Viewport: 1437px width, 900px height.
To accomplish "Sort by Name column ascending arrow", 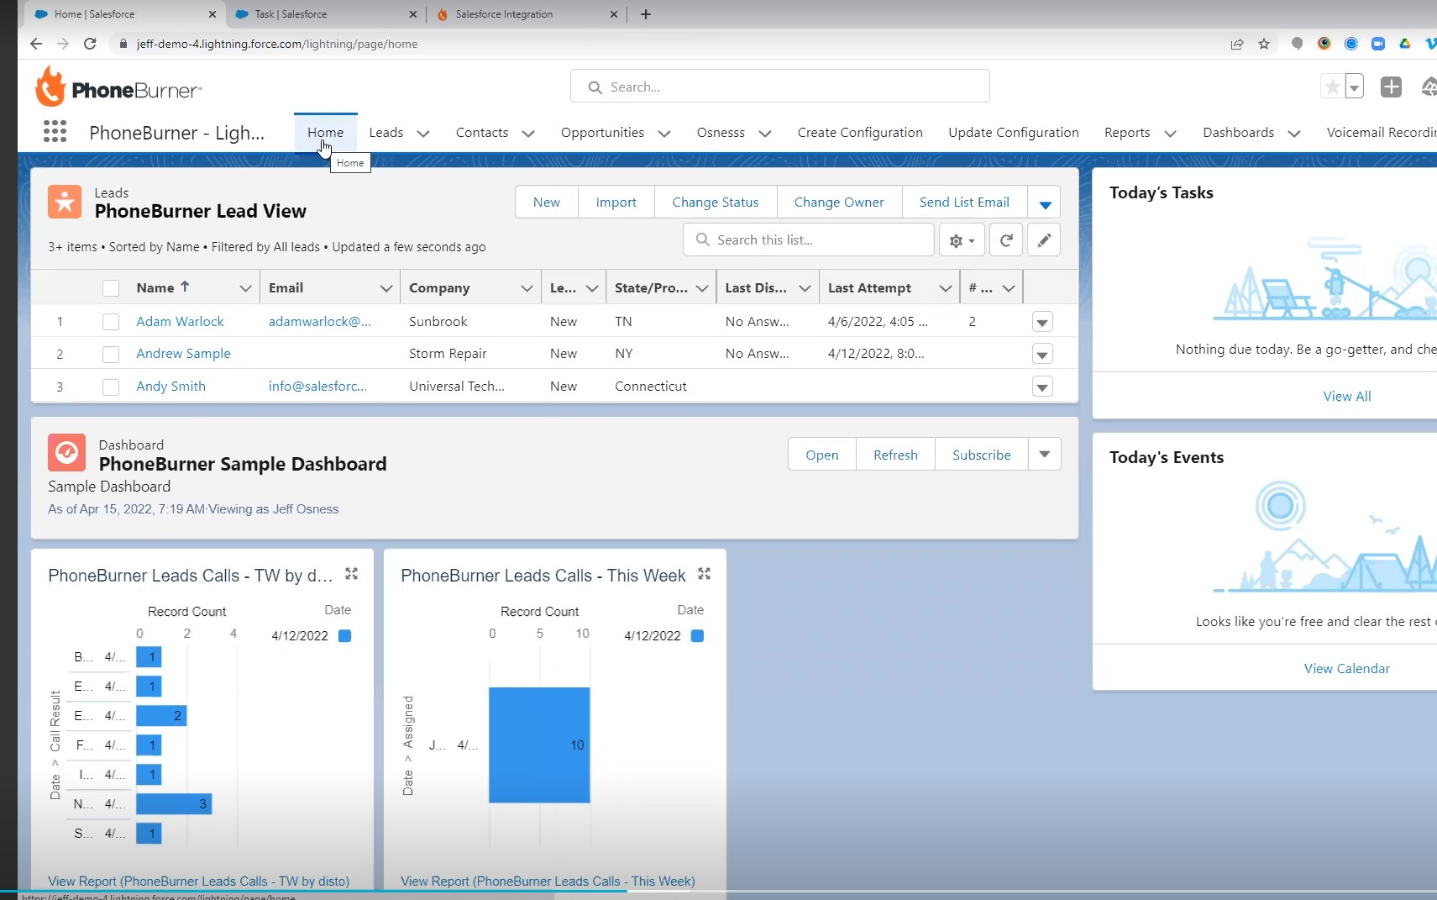I will point(185,287).
